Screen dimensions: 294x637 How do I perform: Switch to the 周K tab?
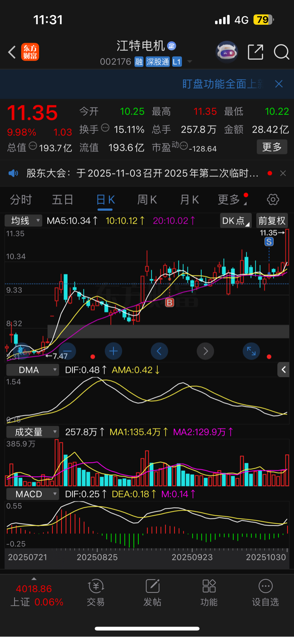coord(147,200)
